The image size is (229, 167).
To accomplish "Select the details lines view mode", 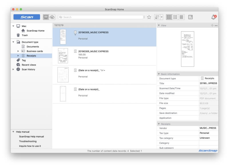I will click(x=181, y=17).
